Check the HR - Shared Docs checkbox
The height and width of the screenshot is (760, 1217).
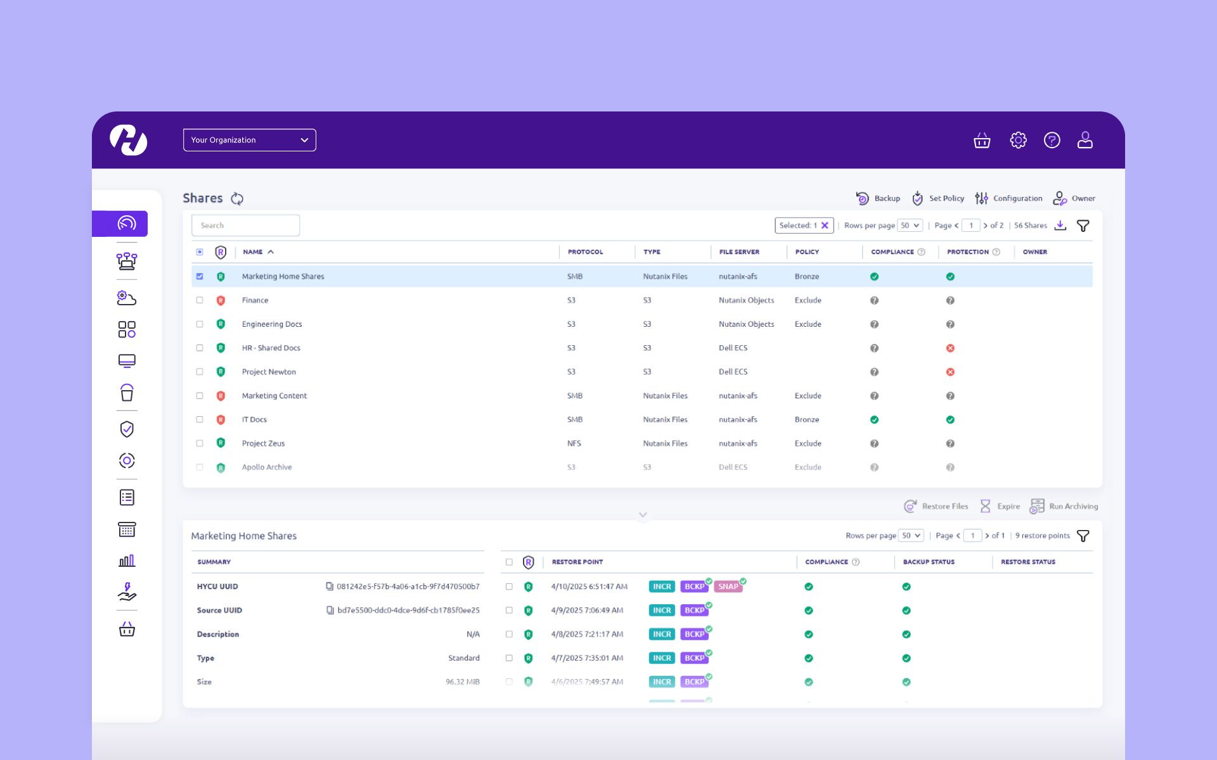coord(200,348)
